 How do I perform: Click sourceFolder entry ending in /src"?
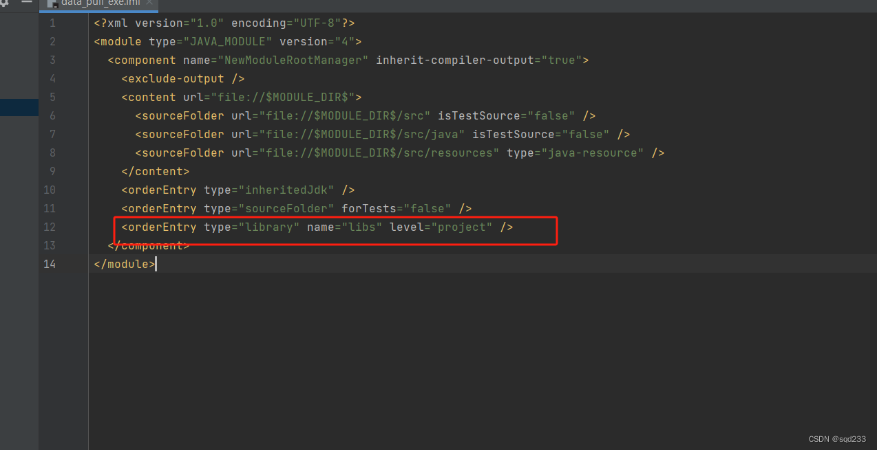[365, 115]
